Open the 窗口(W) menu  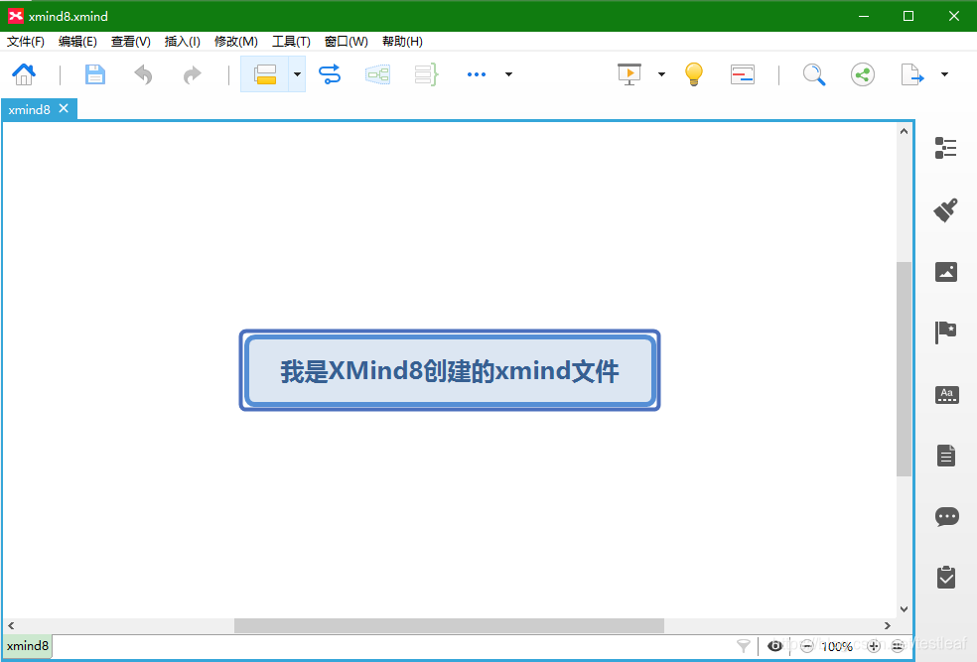[347, 41]
